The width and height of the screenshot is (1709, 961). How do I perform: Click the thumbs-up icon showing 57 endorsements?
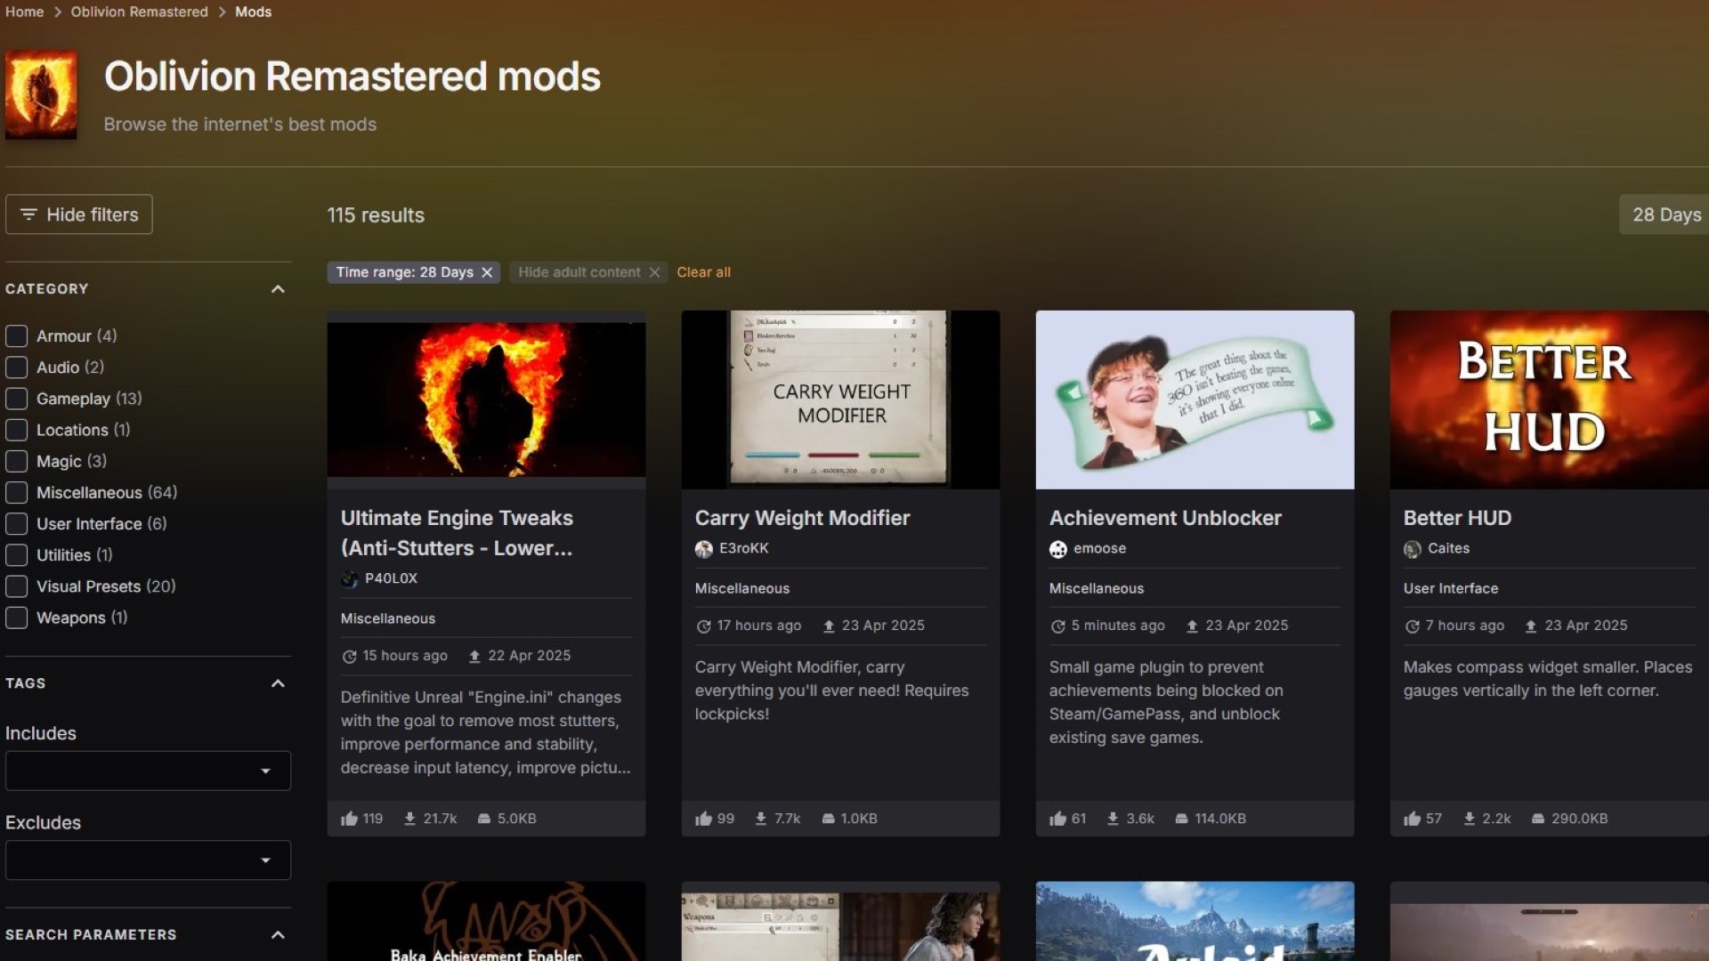click(1412, 819)
